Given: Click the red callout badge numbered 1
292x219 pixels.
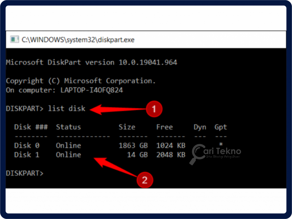Looking at the screenshot, I should (154, 109).
